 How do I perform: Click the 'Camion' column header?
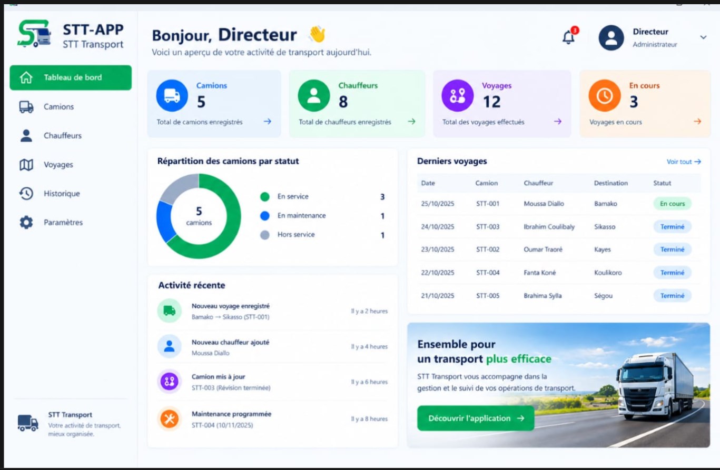point(487,183)
